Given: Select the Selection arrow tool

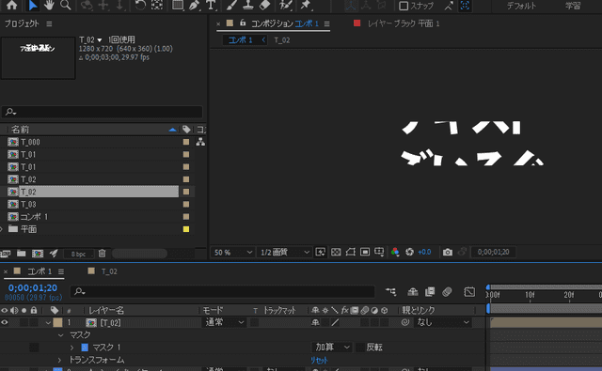Looking at the screenshot, I should [33, 5].
